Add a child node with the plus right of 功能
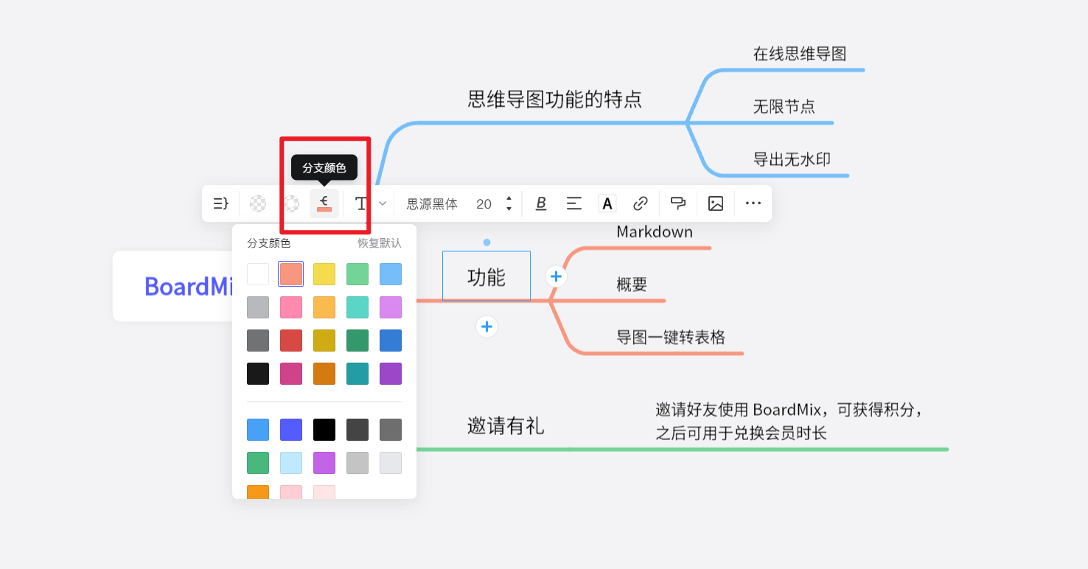The image size is (1088, 569). 556,276
